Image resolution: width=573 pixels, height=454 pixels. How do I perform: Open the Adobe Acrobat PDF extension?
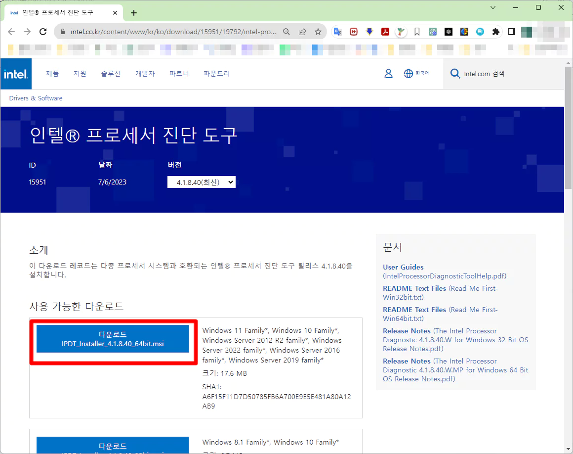pyautogui.click(x=385, y=32)
